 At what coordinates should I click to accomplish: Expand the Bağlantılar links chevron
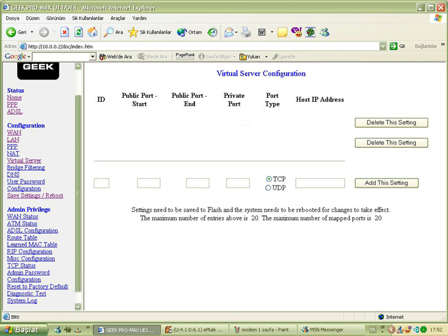point(443,45)
